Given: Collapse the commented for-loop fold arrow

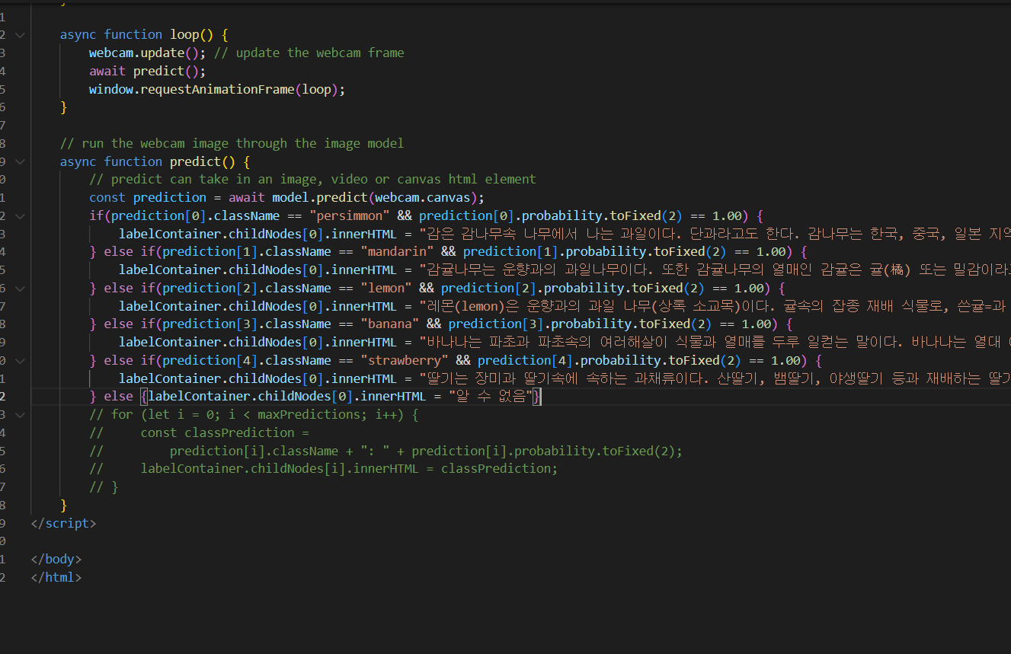Looking at the screenshot, I should coord(20,413).
